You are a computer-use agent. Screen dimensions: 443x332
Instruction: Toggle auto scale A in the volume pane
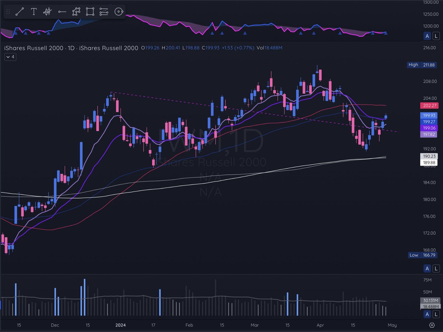tap(427, 314)
